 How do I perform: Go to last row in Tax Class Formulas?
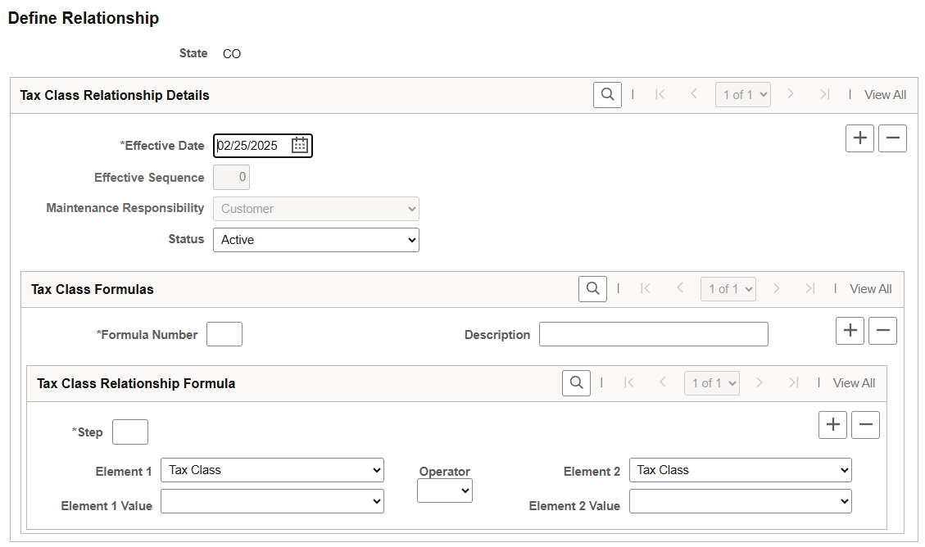[x=810, y=289]
